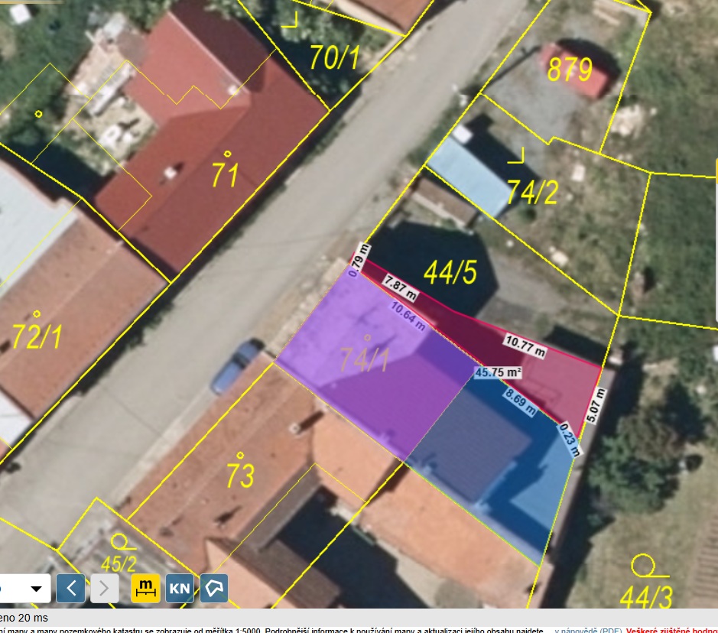Click parcel 879 label

click(x=570, y=70)
